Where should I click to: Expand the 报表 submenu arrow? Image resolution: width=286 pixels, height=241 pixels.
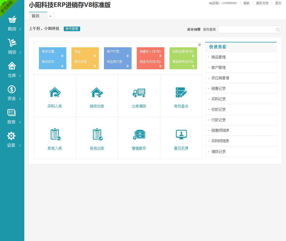(x=20, y=122)
